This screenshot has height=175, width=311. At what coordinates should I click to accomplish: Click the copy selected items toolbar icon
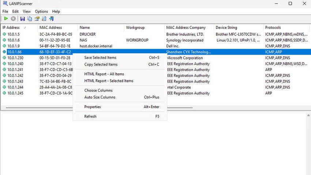30,19
